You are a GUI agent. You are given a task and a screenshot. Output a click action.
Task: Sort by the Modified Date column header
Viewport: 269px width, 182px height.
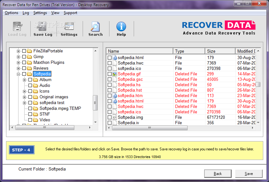pyautogui.click(x=245, y=51)
